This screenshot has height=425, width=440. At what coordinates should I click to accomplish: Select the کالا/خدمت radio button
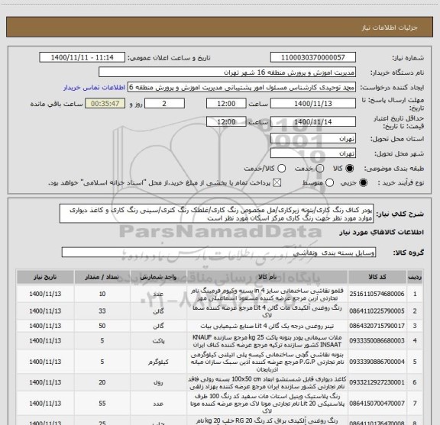281,169
